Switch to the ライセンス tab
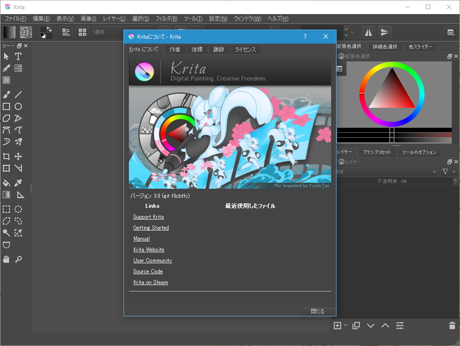 pyautogui.click(x=245, y=50)
